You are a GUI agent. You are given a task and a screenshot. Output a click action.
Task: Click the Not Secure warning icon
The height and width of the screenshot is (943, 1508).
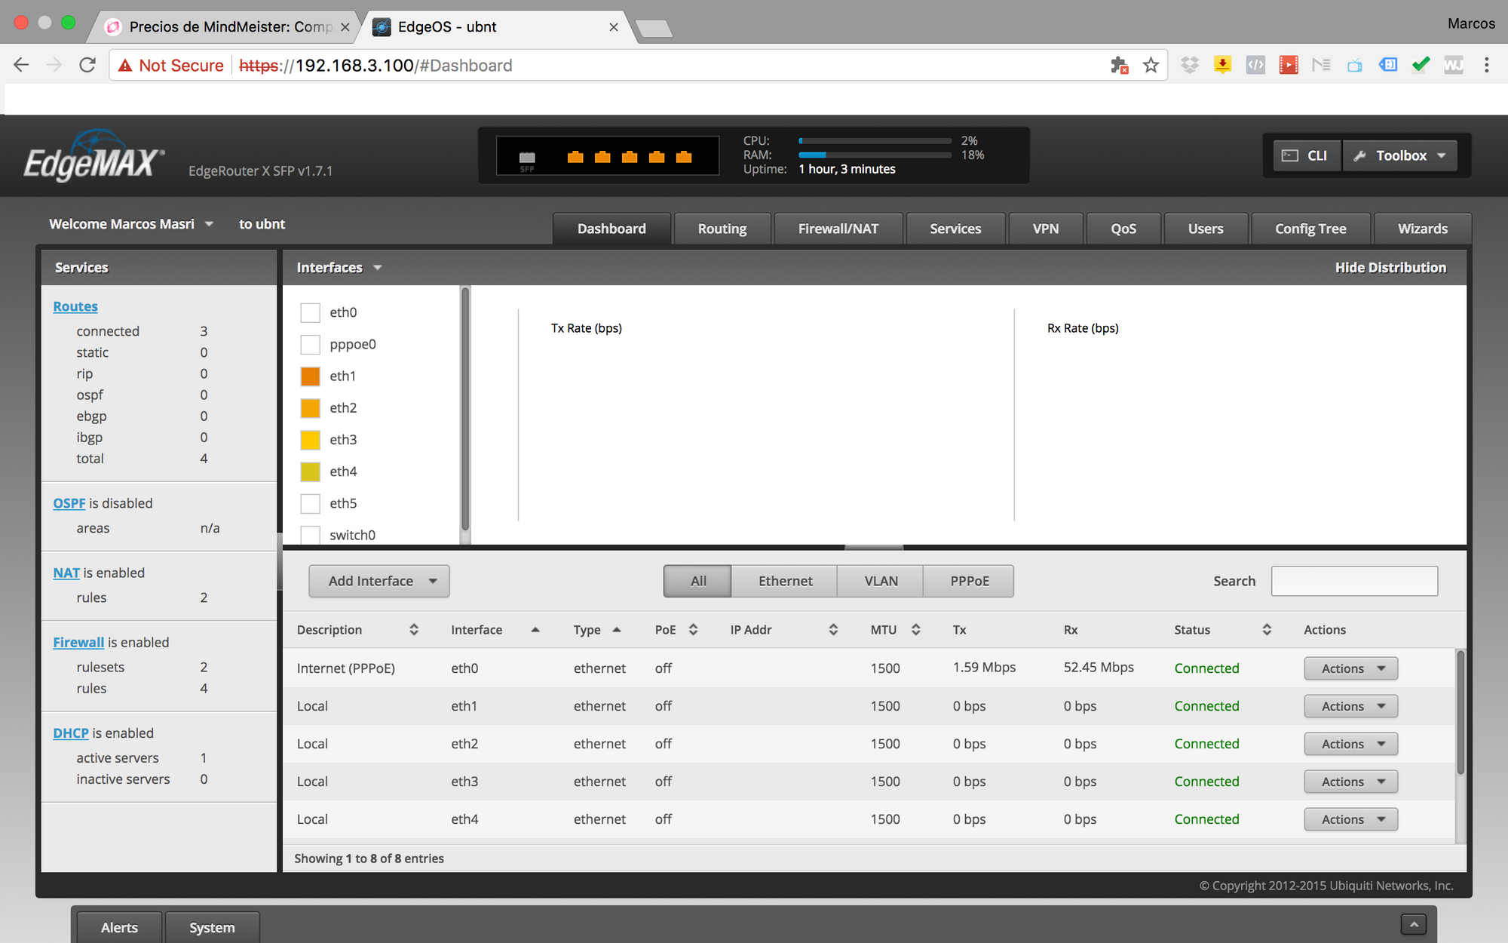pyautogui.click(x=125, y=66)
